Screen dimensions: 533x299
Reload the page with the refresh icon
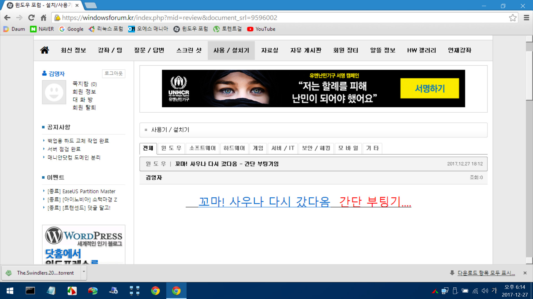31,18
